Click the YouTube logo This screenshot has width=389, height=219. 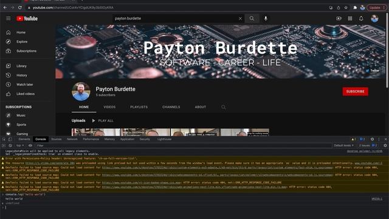point(27,19)
